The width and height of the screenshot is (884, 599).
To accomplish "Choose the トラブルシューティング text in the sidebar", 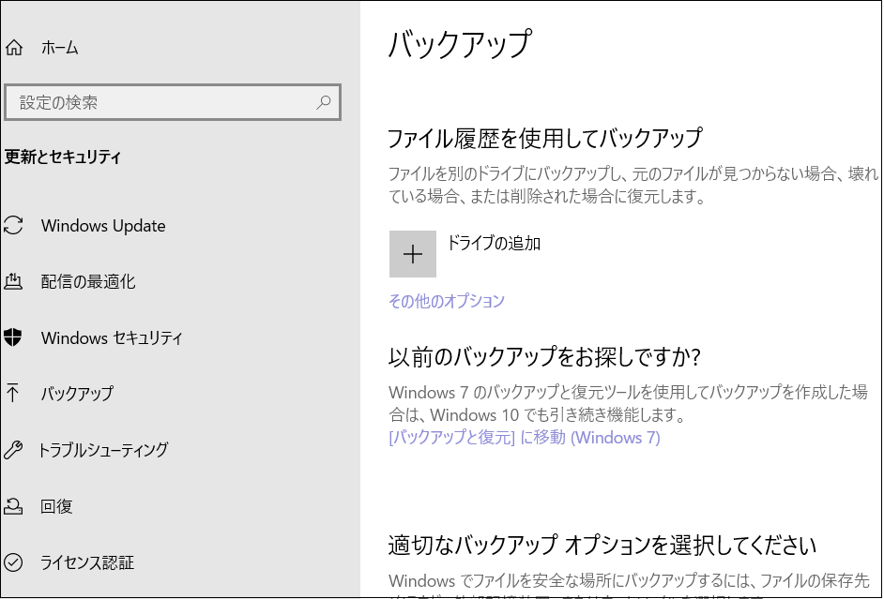I will (103, 450).
